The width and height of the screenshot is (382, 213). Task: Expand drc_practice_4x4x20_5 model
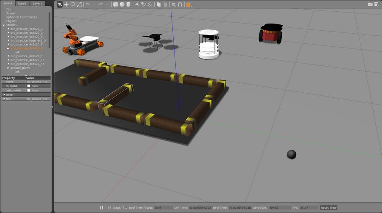point(8,36)
